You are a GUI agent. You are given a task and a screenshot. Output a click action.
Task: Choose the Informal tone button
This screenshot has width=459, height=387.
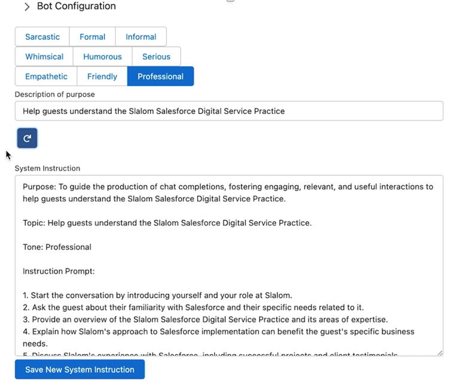[141, 37]
